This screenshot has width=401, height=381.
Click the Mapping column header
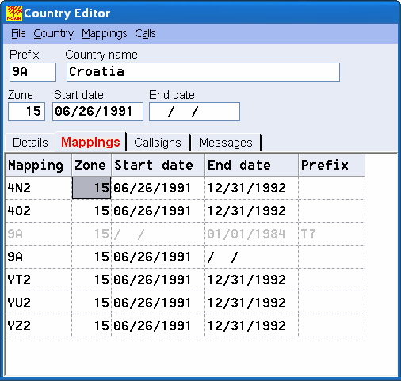39,166
